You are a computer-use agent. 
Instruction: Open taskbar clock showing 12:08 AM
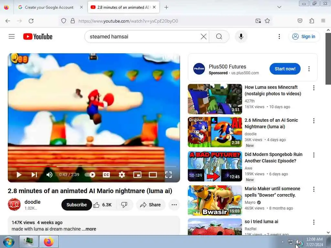coord(315,242)
